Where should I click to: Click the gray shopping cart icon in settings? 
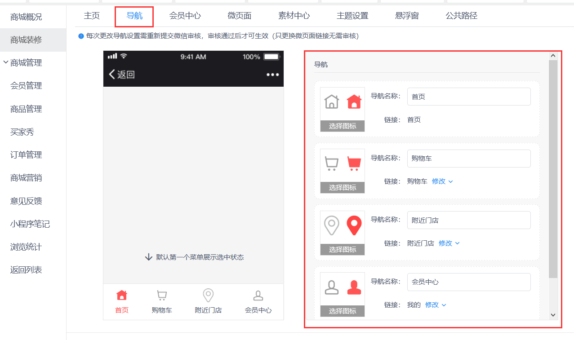tap(332, 163)
